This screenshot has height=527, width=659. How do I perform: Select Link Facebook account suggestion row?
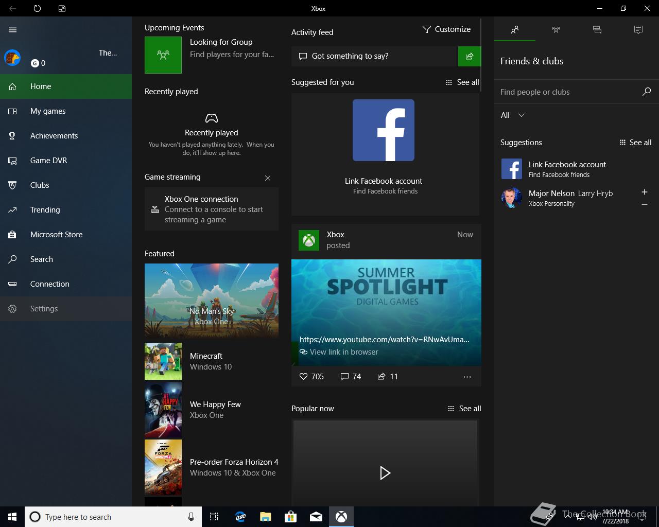pos(577,169)
